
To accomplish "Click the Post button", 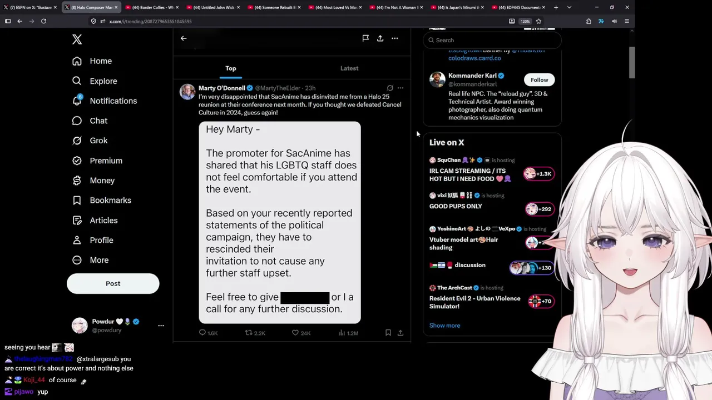I will tap(113, 283).
